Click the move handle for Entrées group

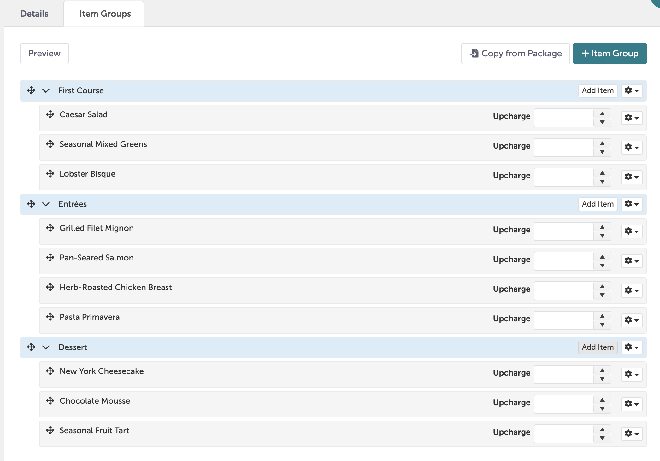(31, 204)
